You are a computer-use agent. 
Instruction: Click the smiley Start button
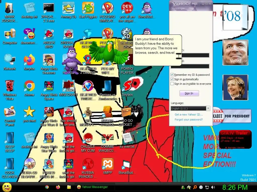click(7, 187)
